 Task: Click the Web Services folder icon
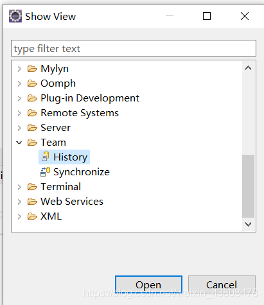32,202
